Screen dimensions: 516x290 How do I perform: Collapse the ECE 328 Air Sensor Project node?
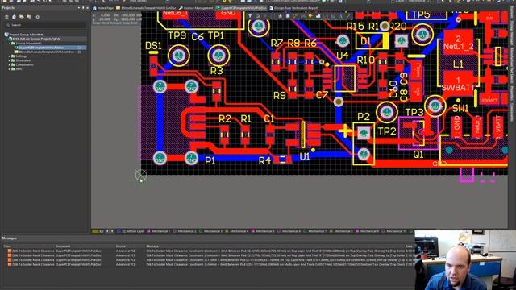6,39
